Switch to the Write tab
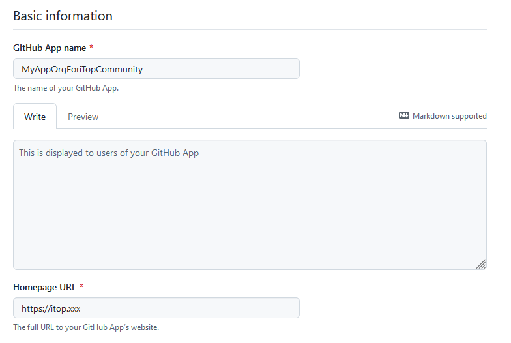Viewport: 511px width, 343px height. pyautogui.click(x=35, y=117)
